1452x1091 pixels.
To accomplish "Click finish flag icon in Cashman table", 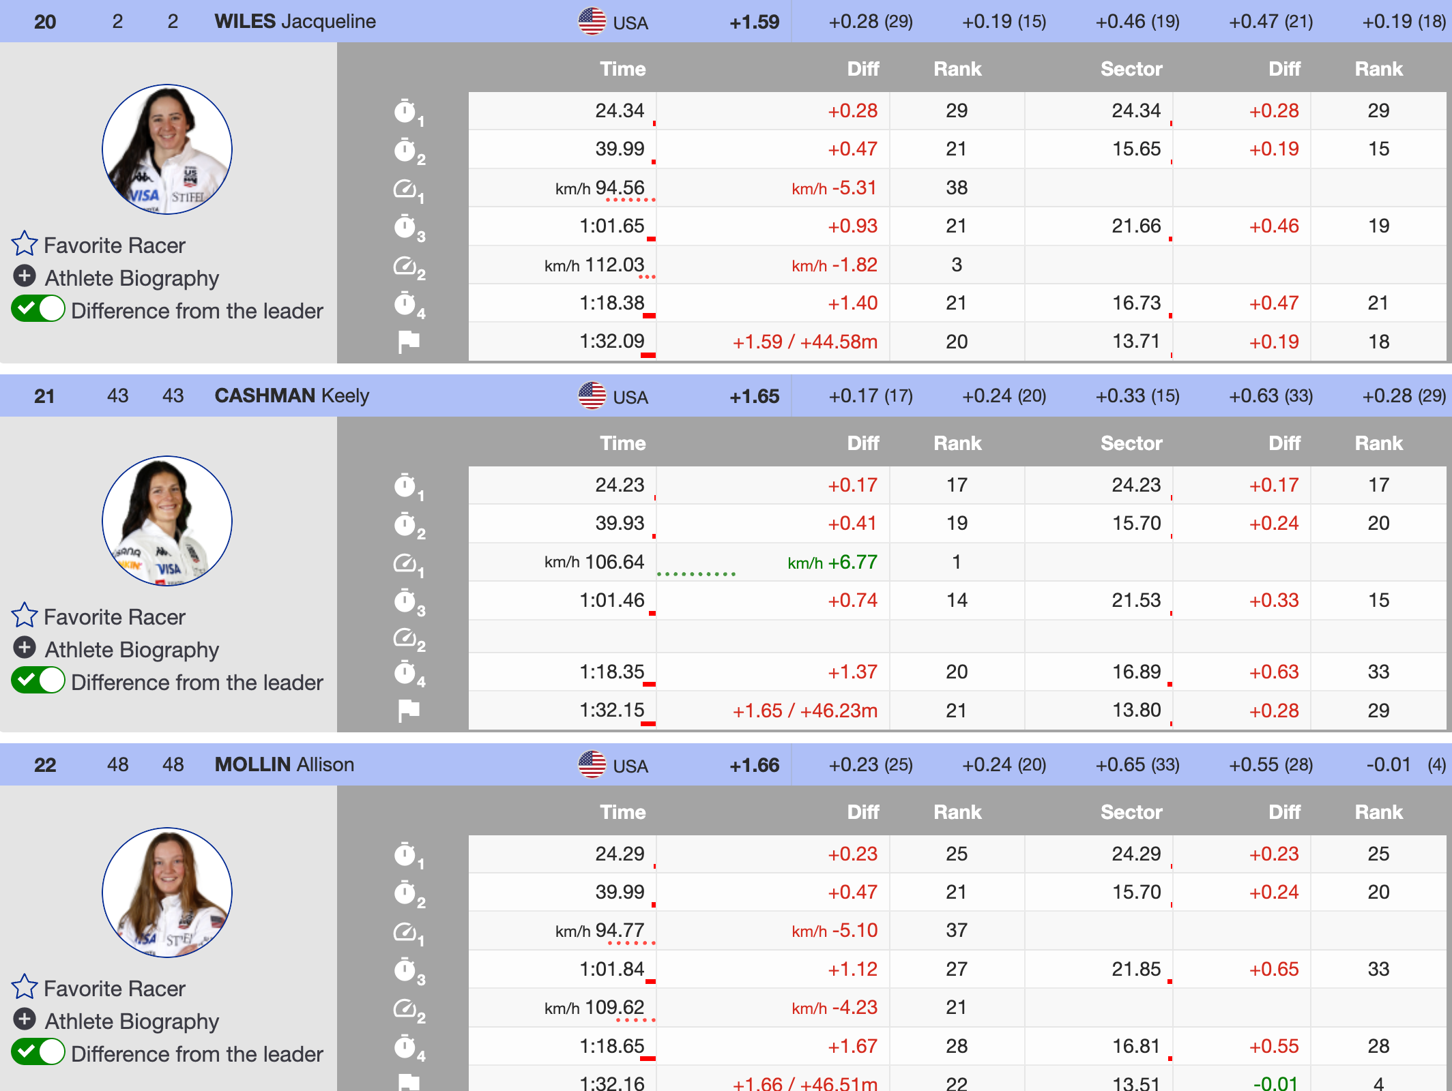I will pos(408,711).
